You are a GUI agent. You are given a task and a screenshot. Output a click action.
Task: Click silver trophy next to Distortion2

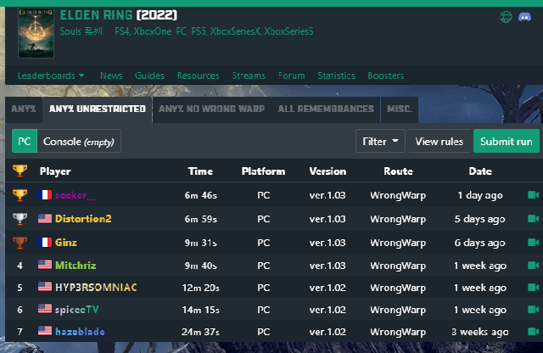[x=20, y=219]
